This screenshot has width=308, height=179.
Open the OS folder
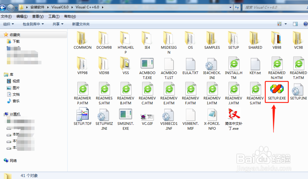(x=190, y=40)
